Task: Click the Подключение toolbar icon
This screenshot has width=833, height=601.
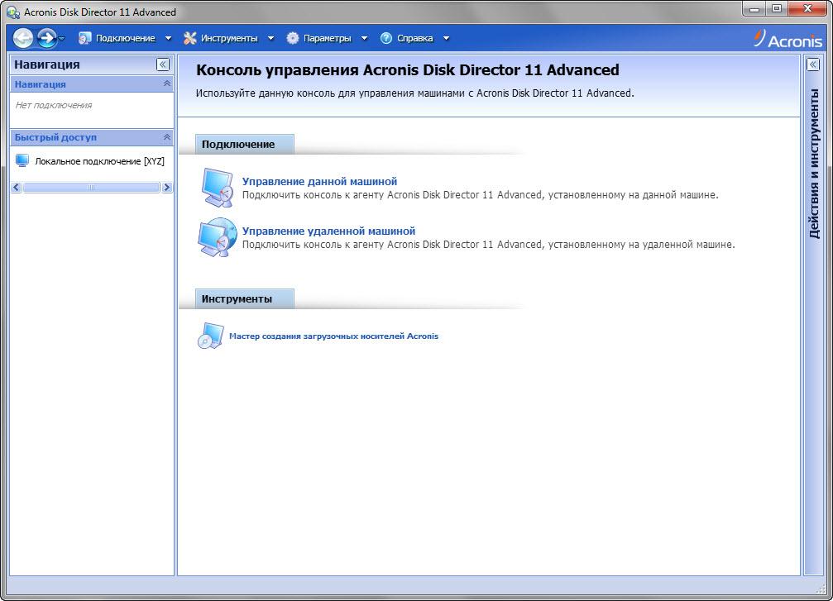Action: [x=84, y=38]
